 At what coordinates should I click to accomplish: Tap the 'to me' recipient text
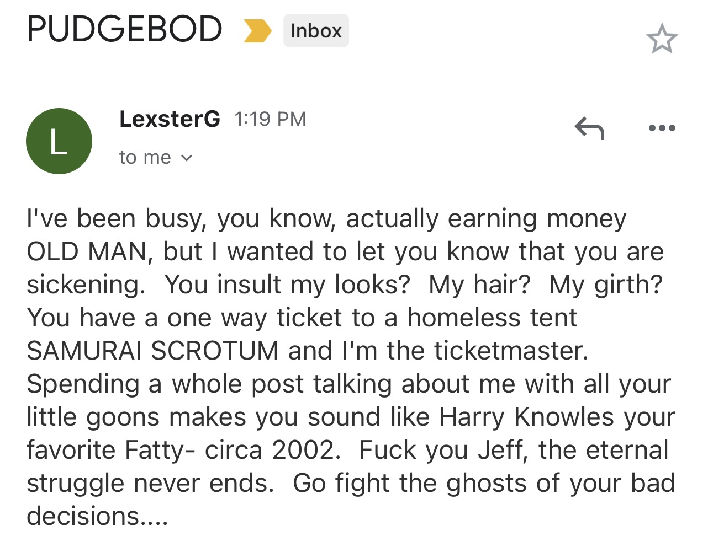[x=145, y=158]
